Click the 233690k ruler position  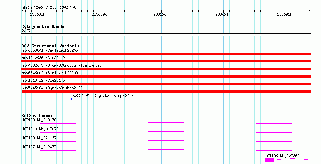pos(161,14)
